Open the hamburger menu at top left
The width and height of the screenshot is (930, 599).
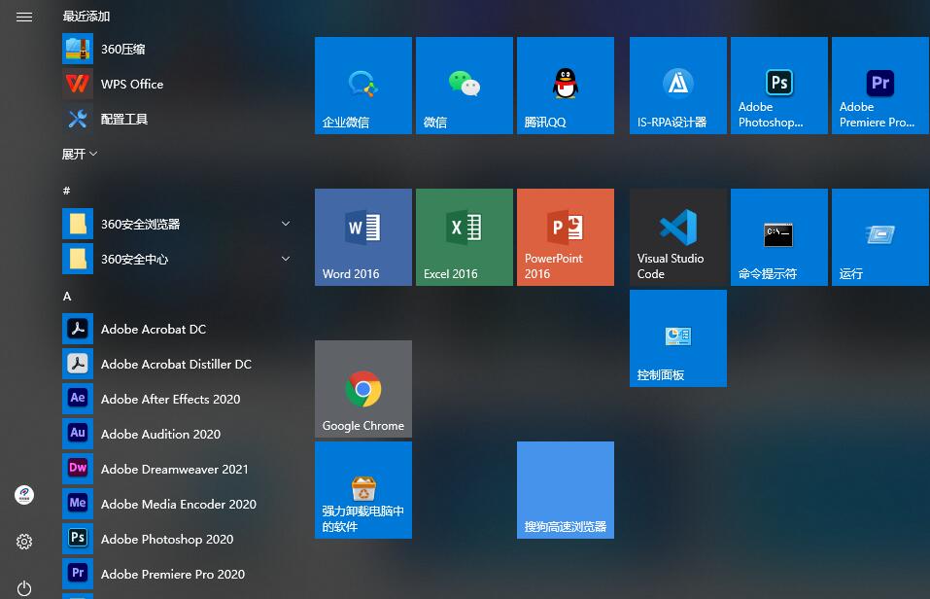[x=24, y=17]
